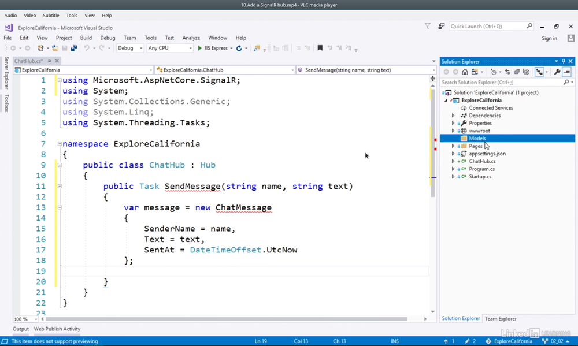Click the Send Feedback icon
The width and height of the screenshot is (578, 346).
pyautogui.click(x=441, y=26)
